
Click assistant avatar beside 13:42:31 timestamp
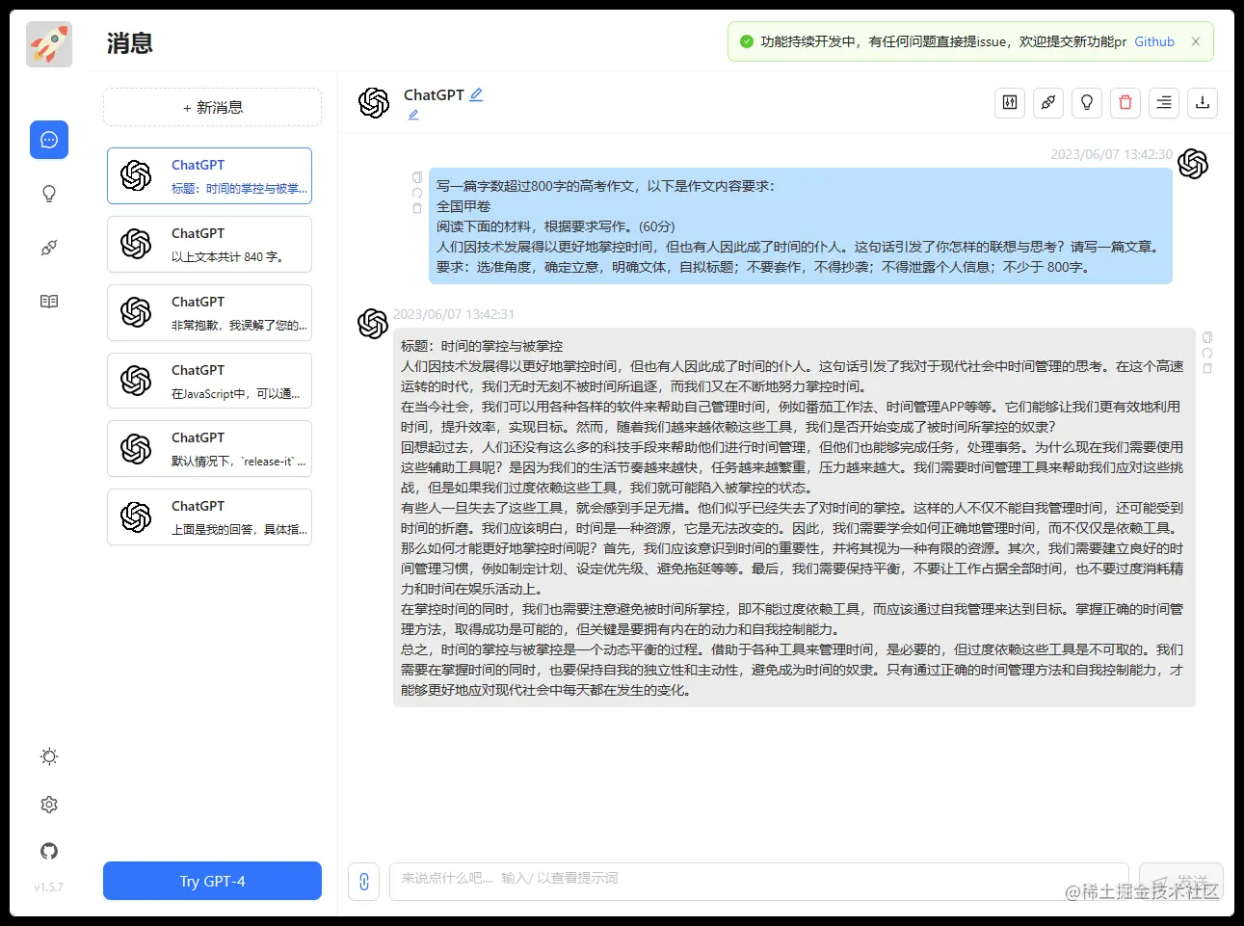(x=373, y=324)
